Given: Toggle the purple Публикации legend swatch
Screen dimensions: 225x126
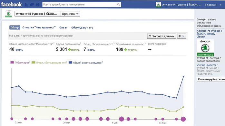Looking at the screenshot, I should (12, 63).
